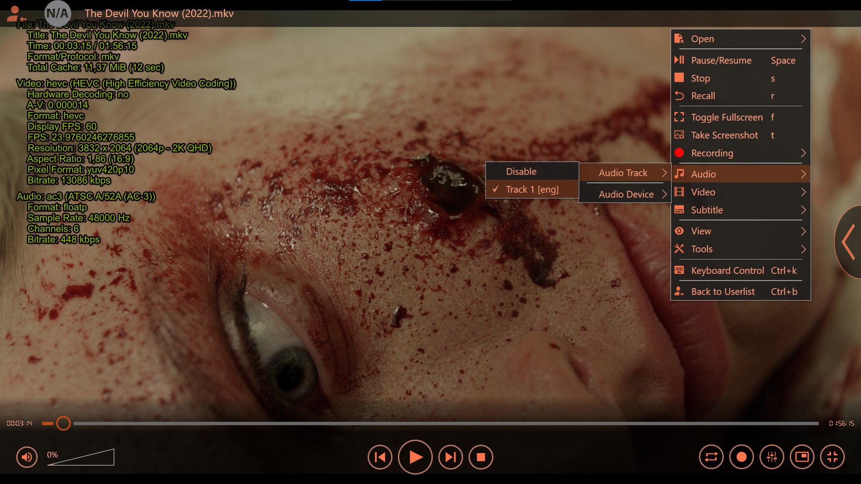
Task: Expand the Audio Device submenu chevron
Action: pyautogui.click(x=664, y=194)
